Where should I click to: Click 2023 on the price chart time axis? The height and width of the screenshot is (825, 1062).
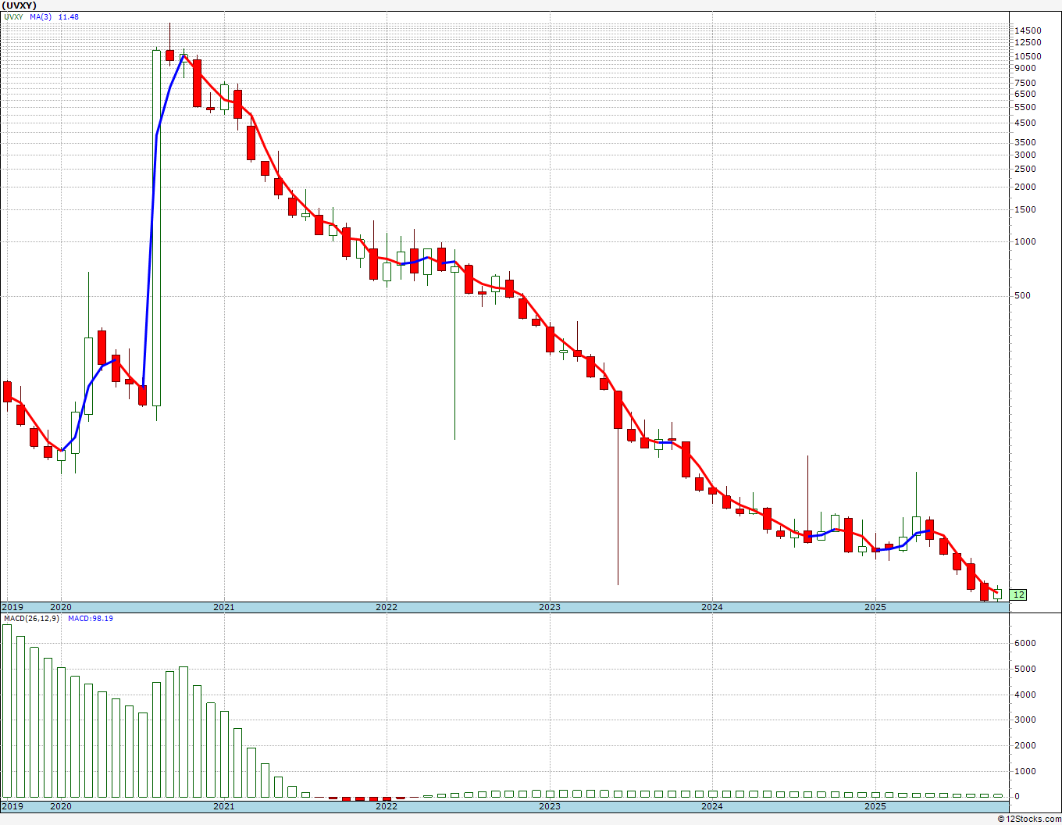[x=549, y=607]
